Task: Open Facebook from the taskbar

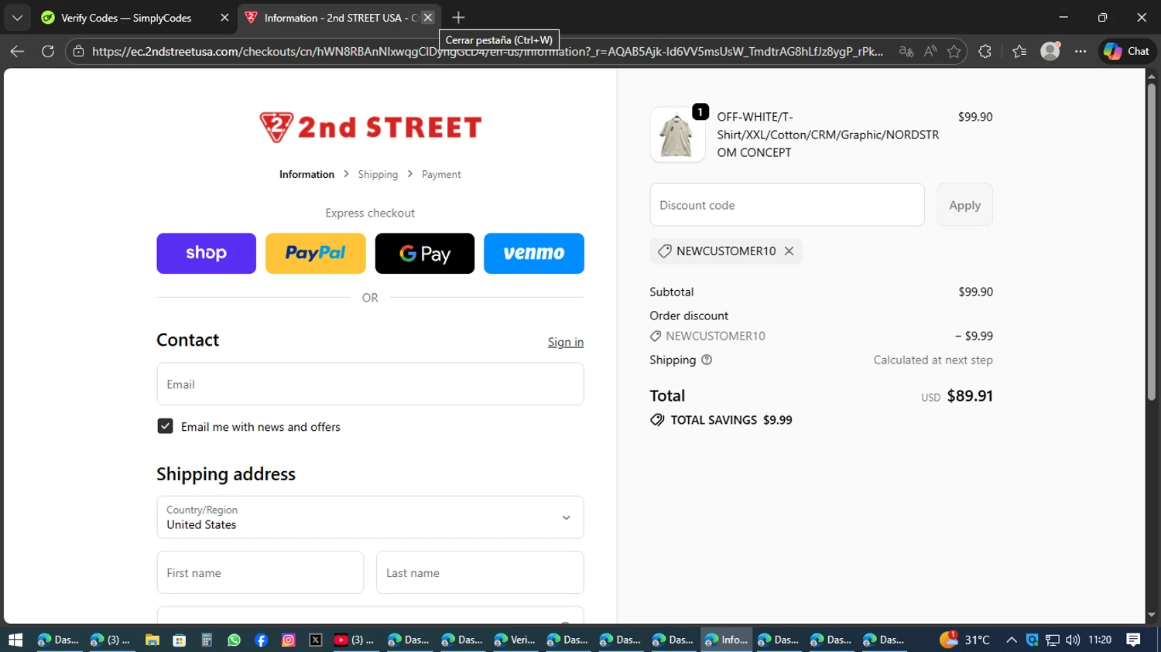Action: 261,640
